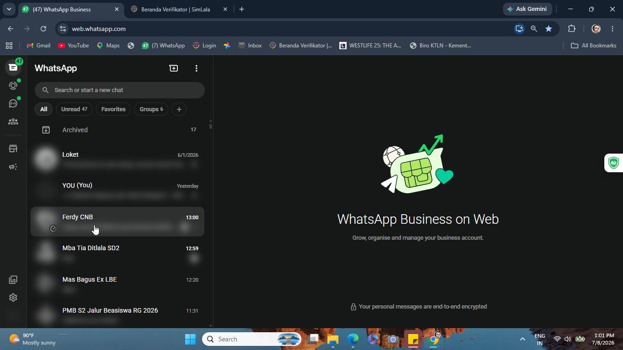Select the Groups 6 filter
This screenshot has height=350, width=623.
pyautogui.click(x=151, y=109)
